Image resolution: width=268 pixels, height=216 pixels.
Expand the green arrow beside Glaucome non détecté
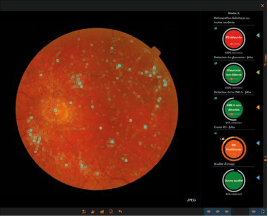point(258,72)
